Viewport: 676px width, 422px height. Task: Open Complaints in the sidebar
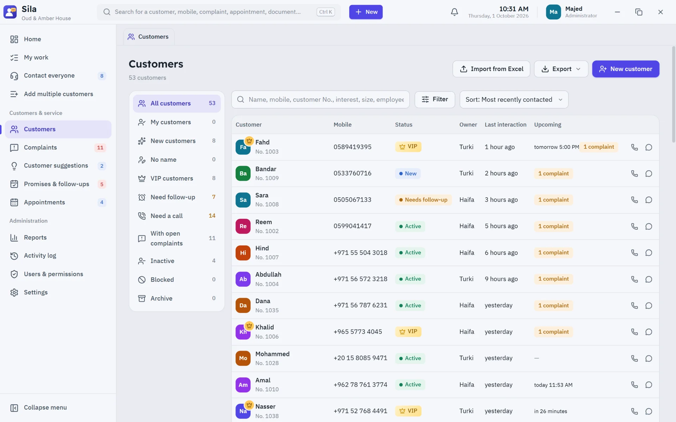tap(58, 148)
